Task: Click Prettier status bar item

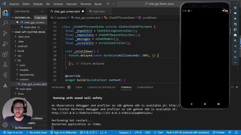Action: click(219, 132)
